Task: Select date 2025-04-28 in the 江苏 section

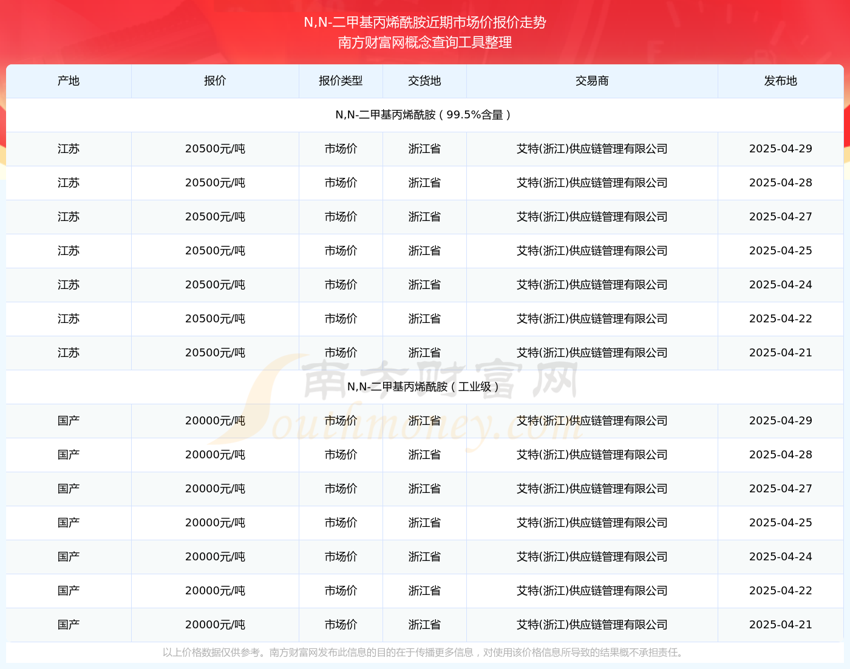Action: (781, 183)
